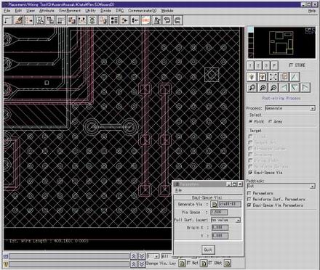Screen dimensions: 320x270
Task: Open the Attribute menu
Action: (47, 11)
